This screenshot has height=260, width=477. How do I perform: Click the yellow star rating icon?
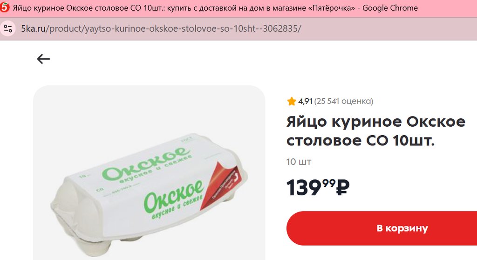click(292, 101)
